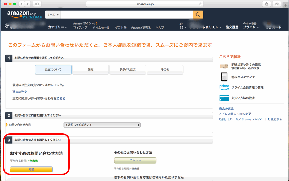The width and height of the screenshot is (289, 181).
Task: Click the credit card payment icon
Action: 224,98
